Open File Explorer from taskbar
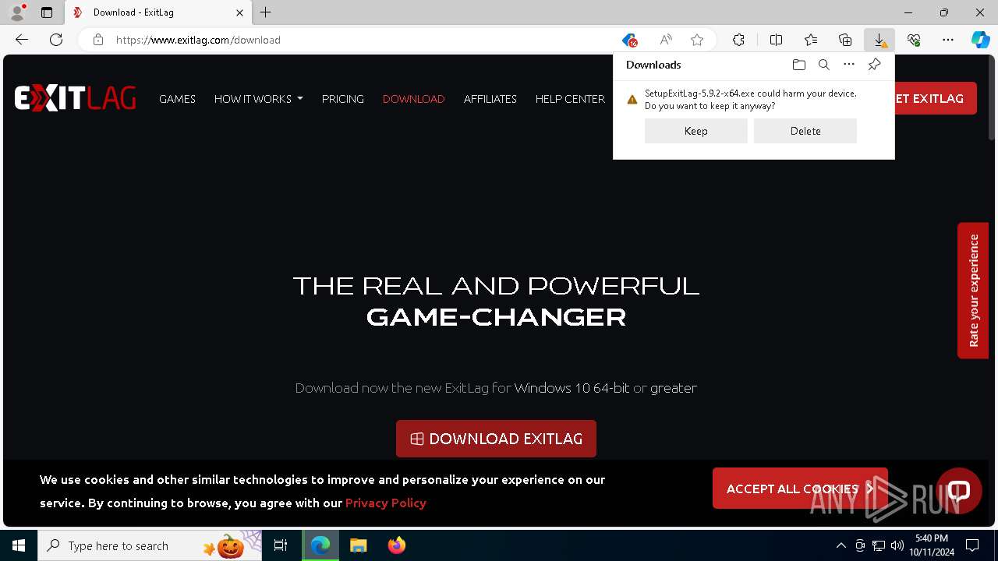 (x=359, y=545)
